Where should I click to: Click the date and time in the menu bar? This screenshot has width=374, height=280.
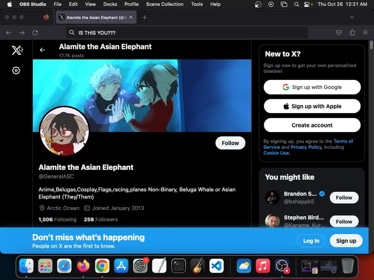342,4
